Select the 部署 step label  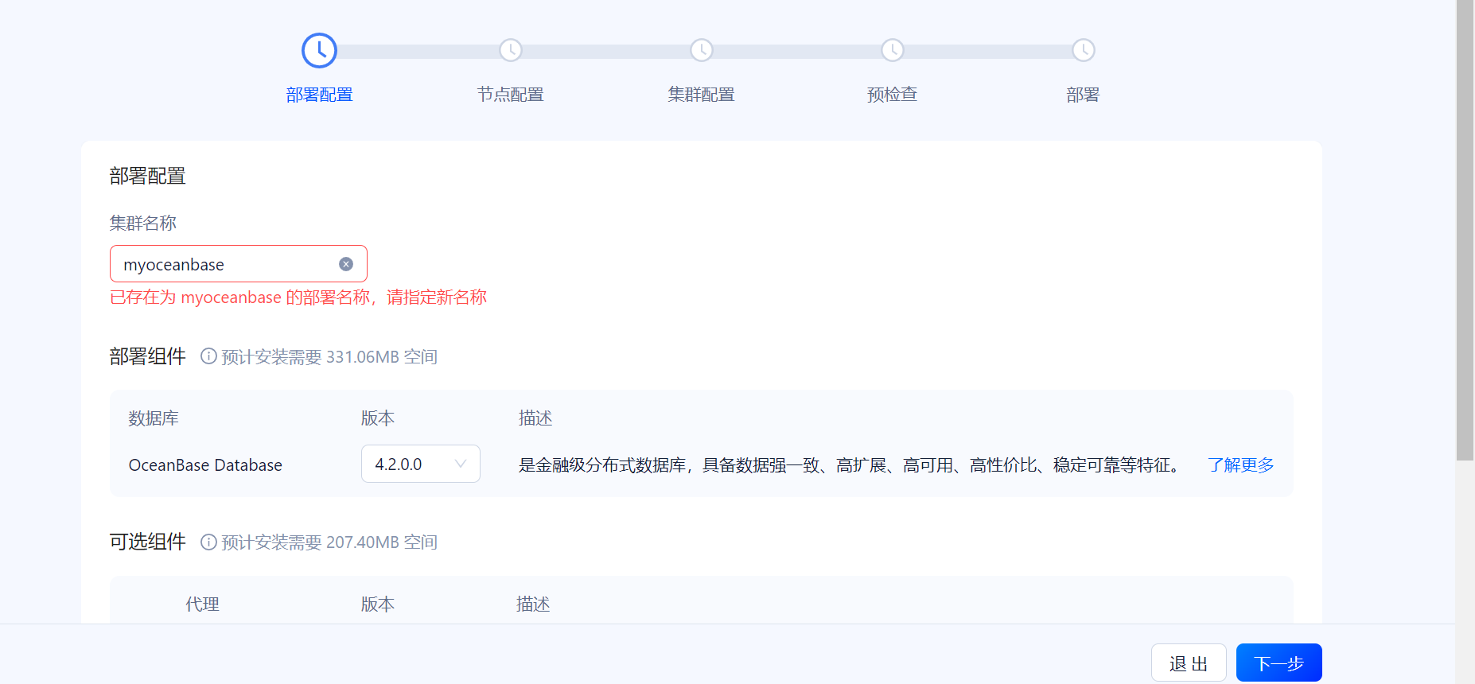click(1084, 95)
